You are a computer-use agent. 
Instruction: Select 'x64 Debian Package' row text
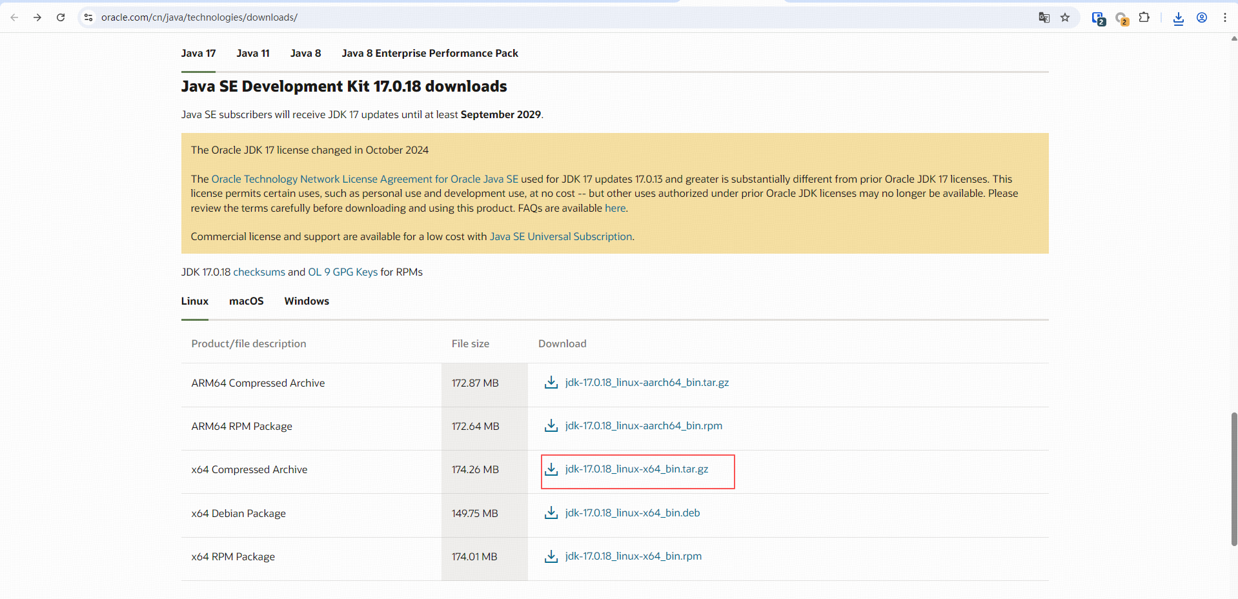pyautogui.click(x=239, y=514)
